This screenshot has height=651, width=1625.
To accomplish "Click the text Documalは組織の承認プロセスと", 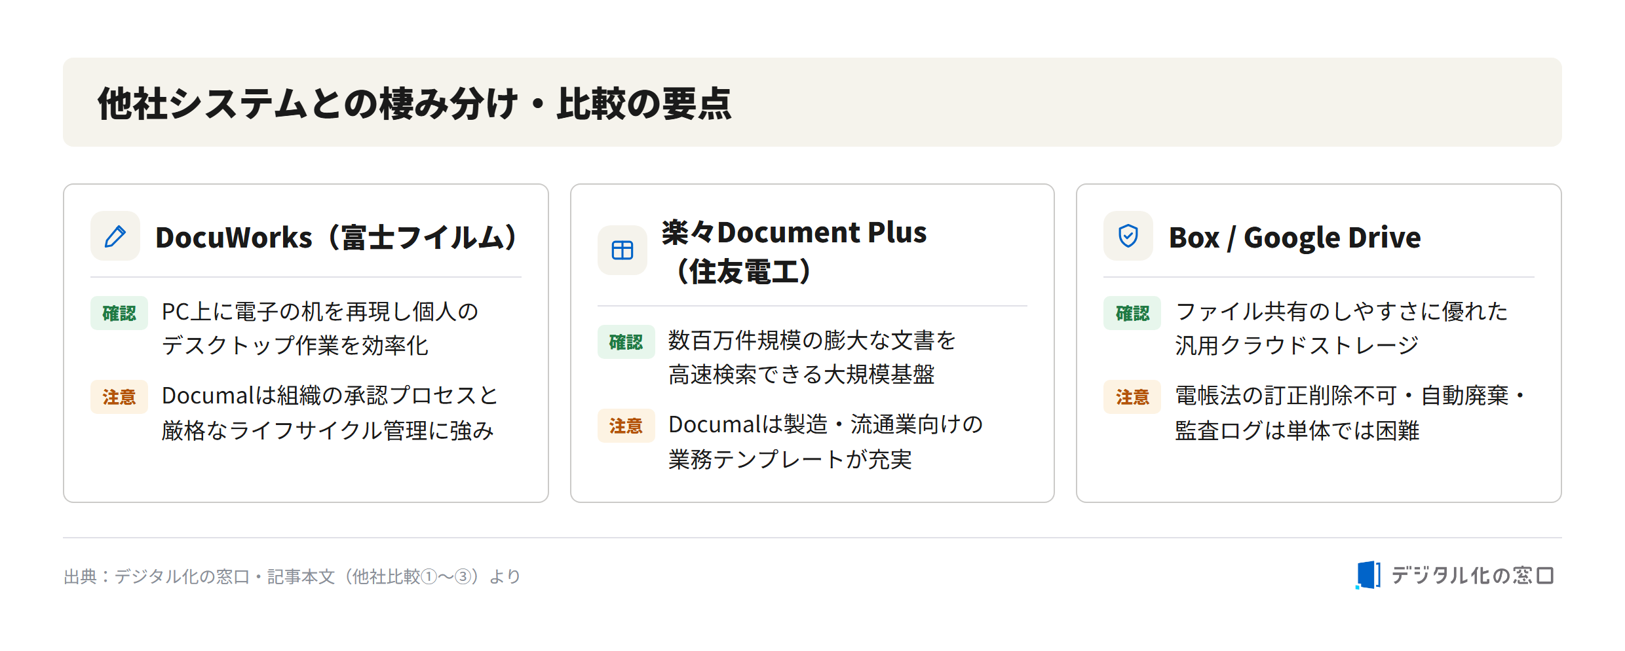I will click(x=330, y=396).
